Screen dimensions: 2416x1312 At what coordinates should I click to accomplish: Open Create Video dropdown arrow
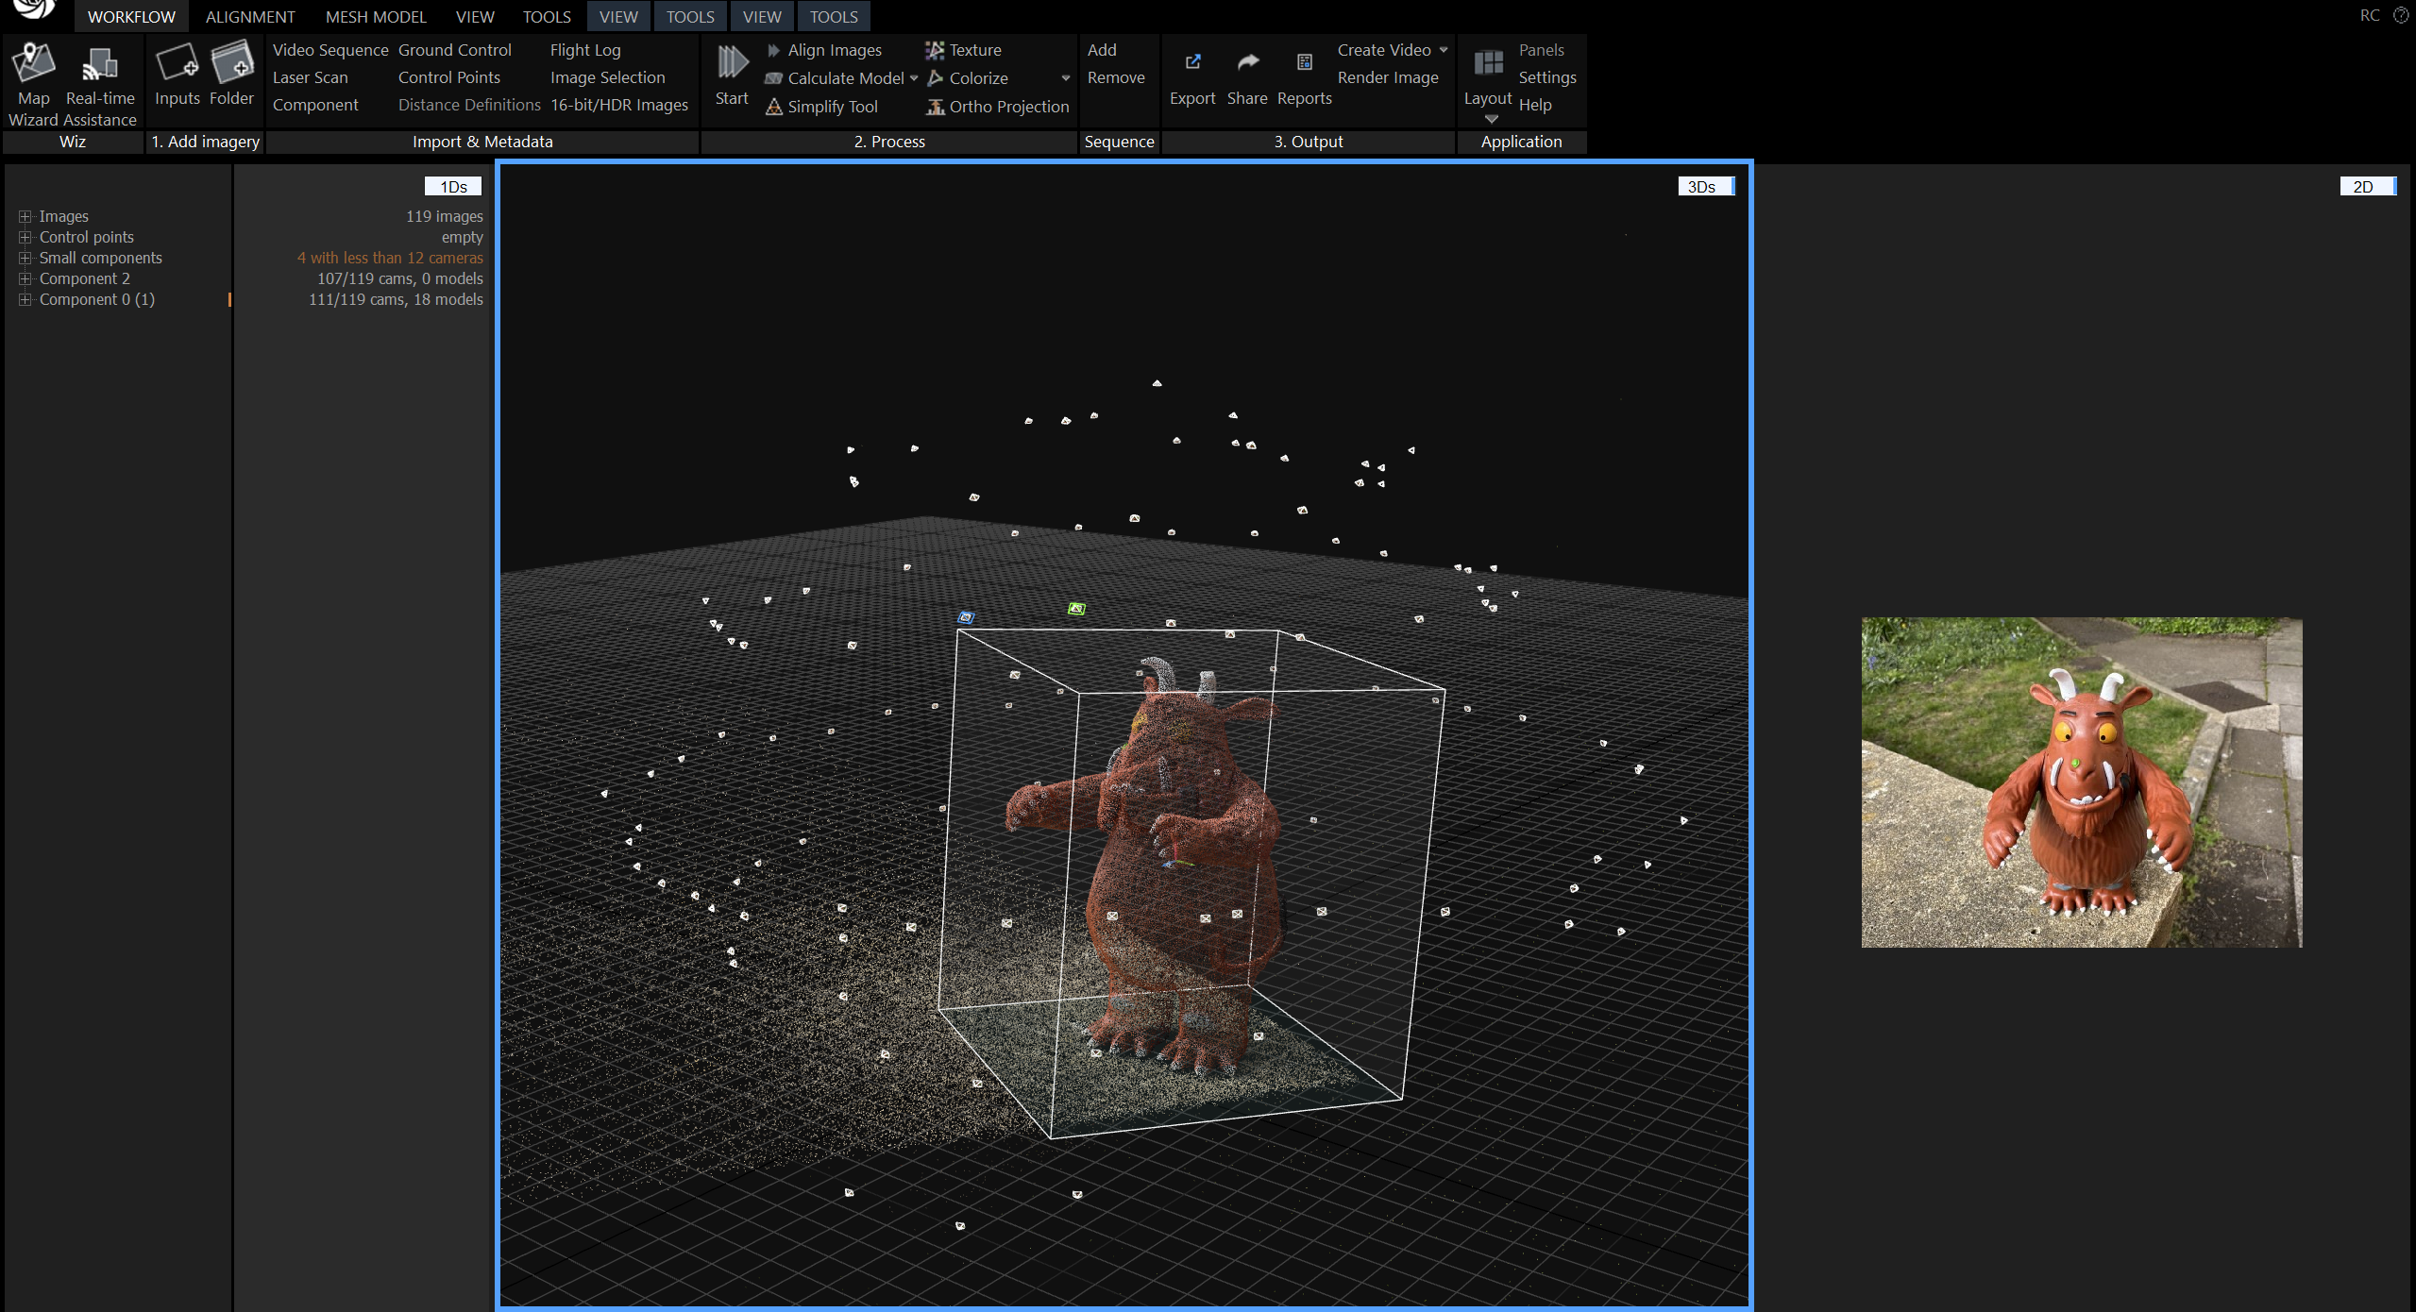tap(1444, 50)
